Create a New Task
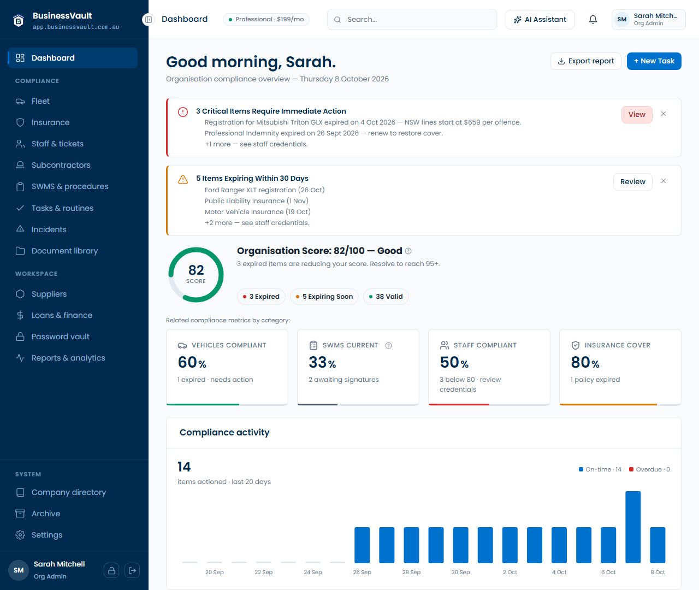This screenshot has height=590, width=699. pos(654,61)
